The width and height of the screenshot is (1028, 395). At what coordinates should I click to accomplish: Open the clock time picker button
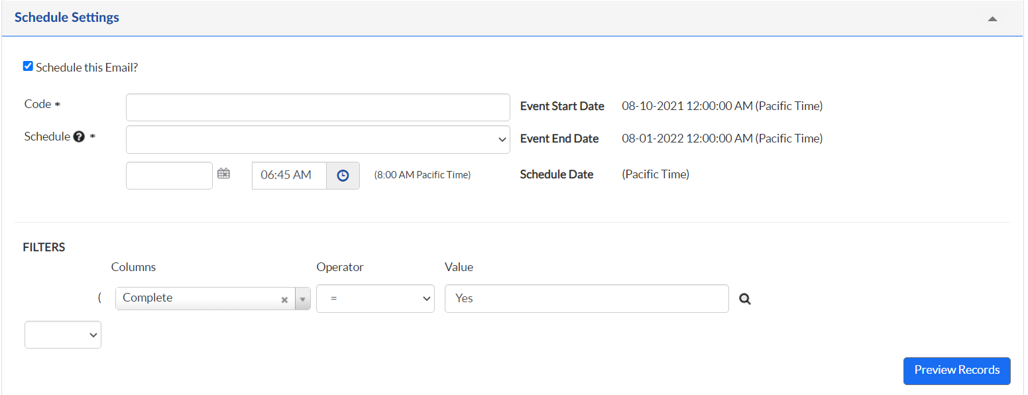(x=343, y=176)
